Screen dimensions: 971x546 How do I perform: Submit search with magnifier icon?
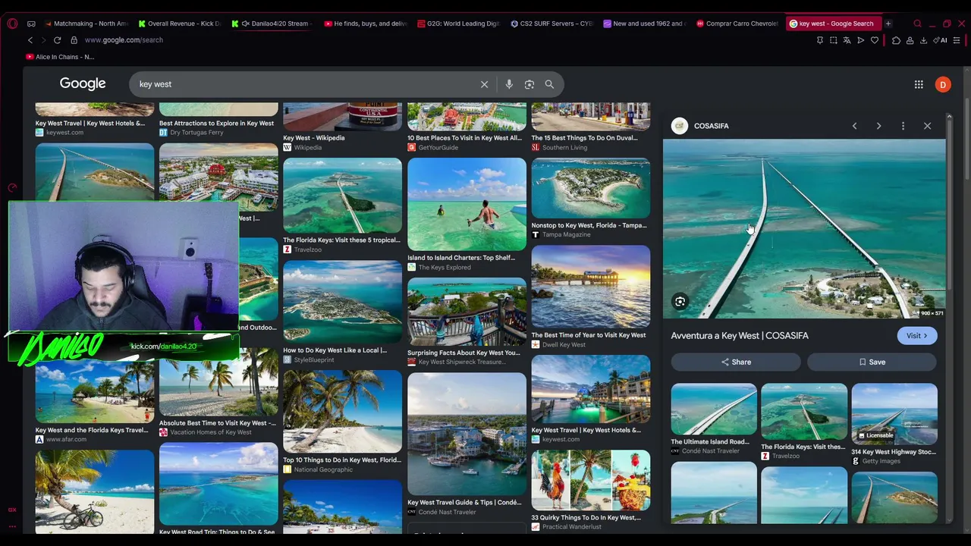coord(549,84)
